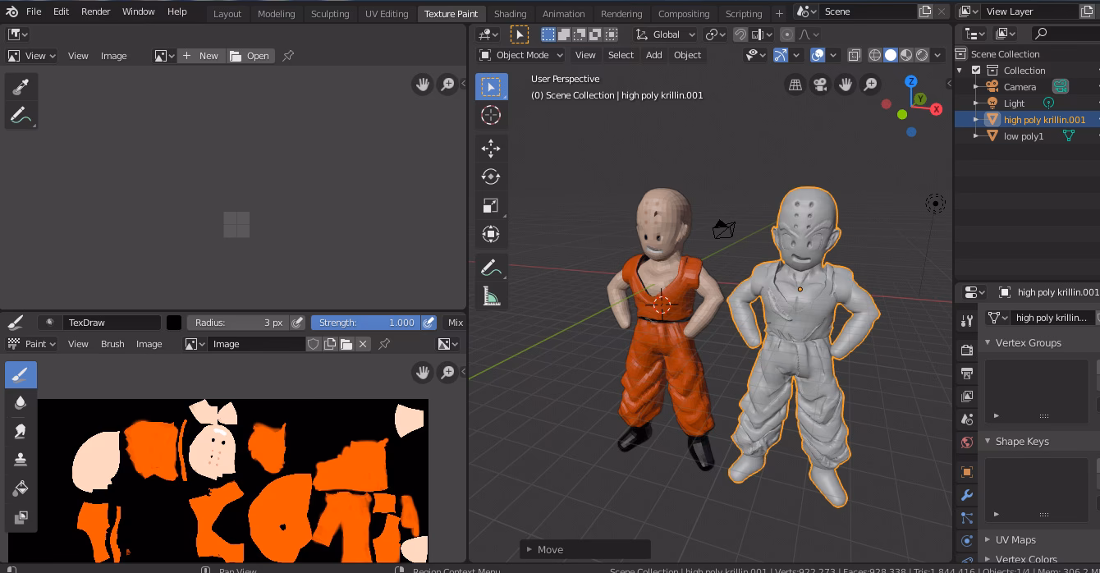Collapse the Shape Keys panel

click(x=988, y=442)
